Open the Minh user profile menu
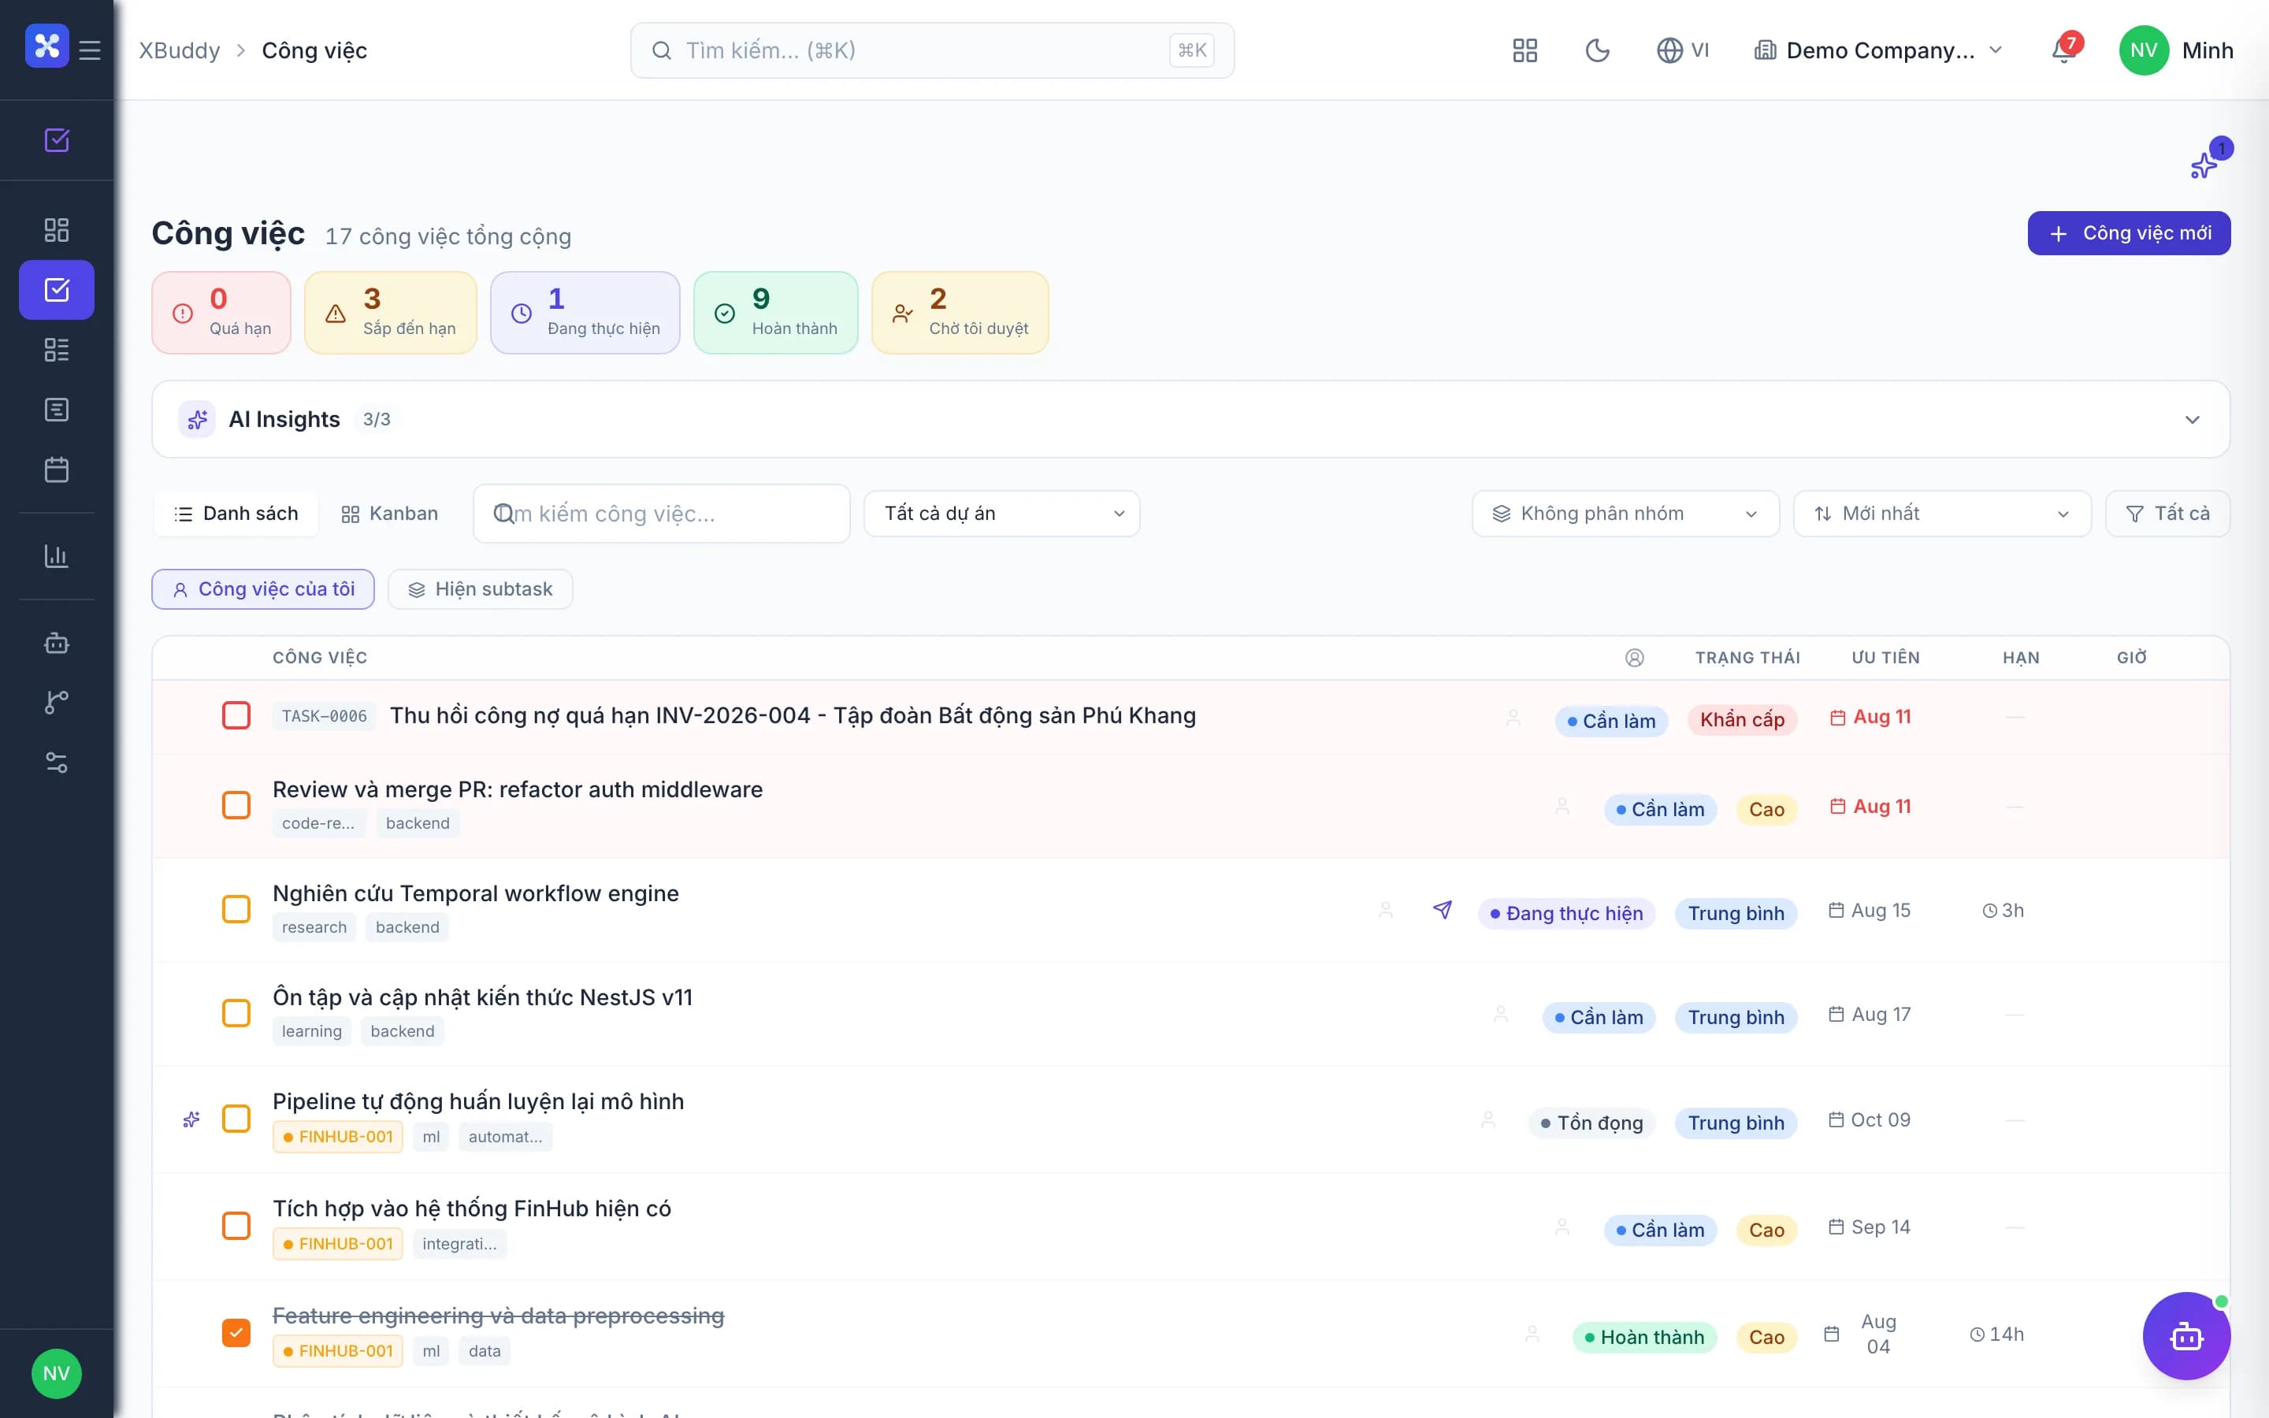The width and height of the screenshot is (2269, 1418). [2176, 50]
